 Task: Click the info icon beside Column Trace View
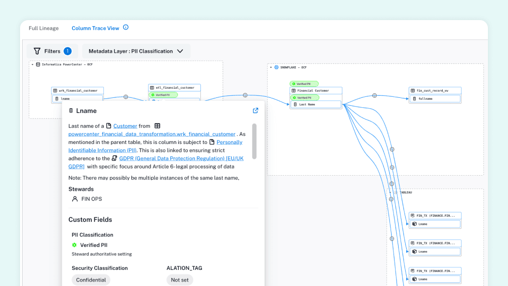126,28
